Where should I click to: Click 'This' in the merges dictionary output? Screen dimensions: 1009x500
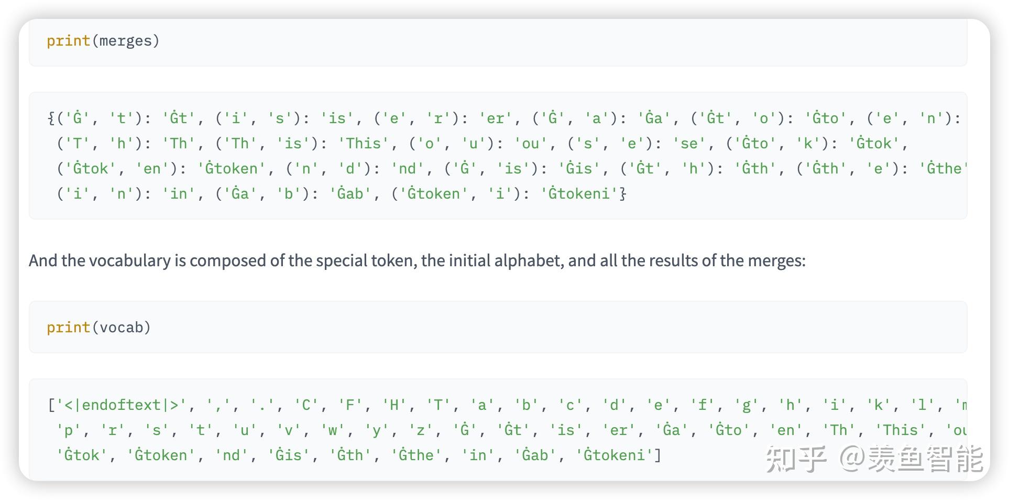364,144
